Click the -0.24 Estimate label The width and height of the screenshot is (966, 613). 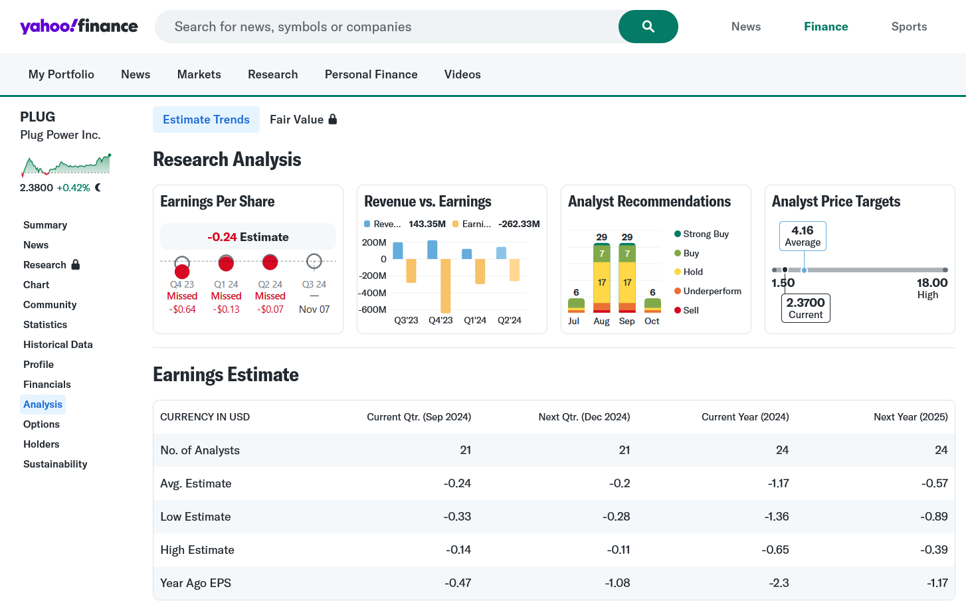[248, 237]
